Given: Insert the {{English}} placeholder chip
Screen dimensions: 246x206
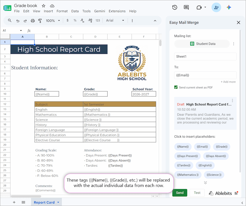Looking at the screenshot, I should pyautogui.click(x=205, y=165).
